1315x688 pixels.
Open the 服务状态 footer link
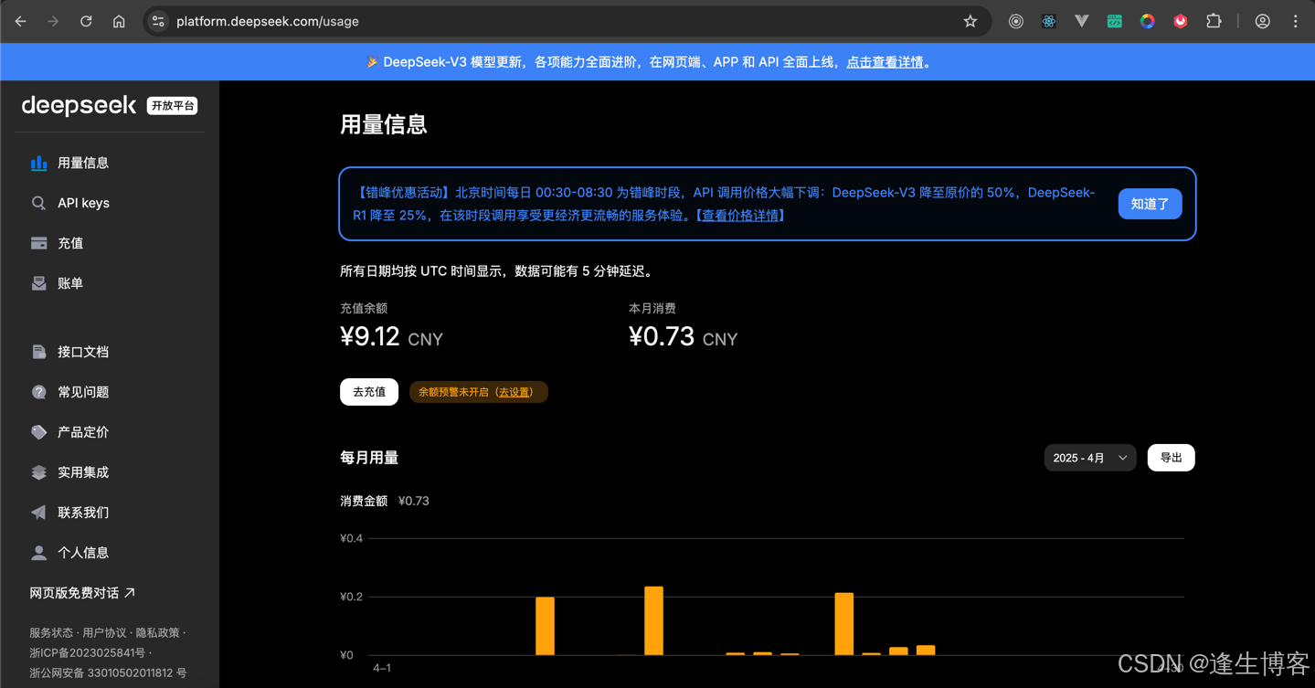tap(51, 632)
